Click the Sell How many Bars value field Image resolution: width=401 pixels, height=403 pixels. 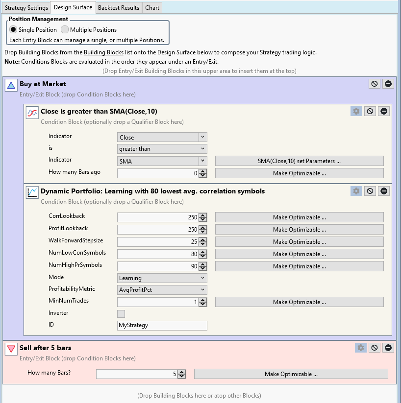(137, 374)
